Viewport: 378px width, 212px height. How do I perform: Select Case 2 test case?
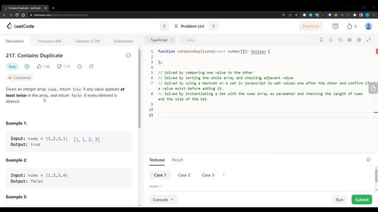(x=184, y=175)
